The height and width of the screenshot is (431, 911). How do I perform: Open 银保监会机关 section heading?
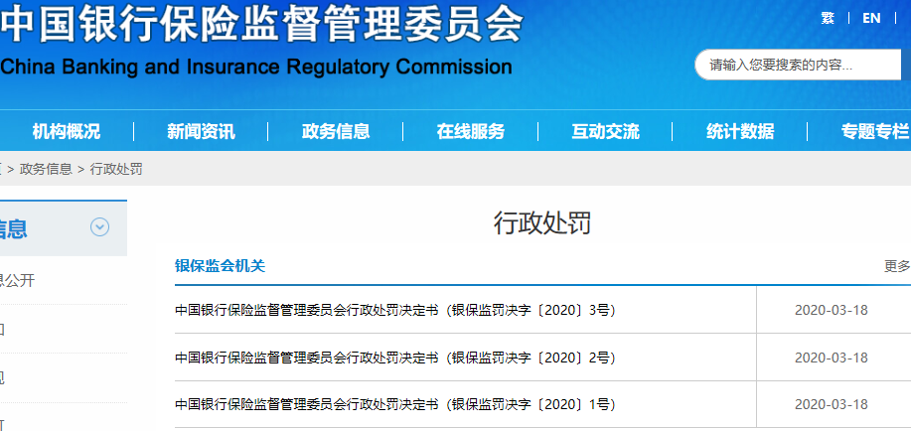point(221,266)
